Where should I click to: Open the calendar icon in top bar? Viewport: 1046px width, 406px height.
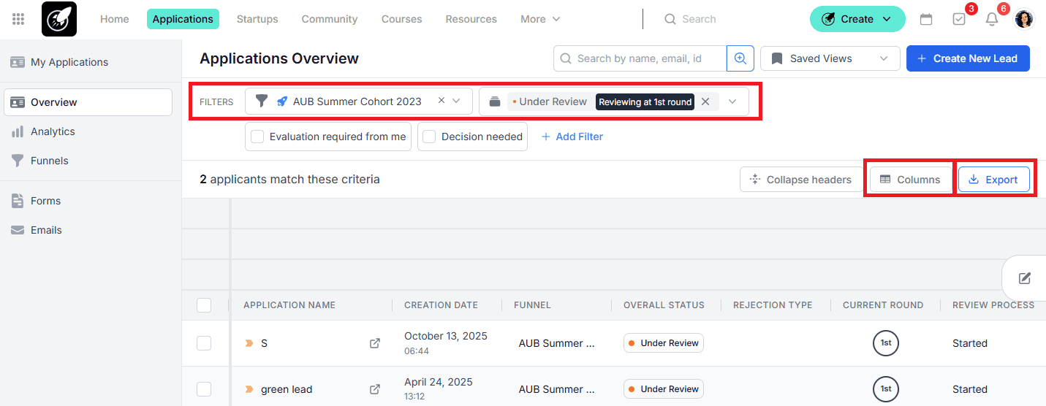click(926, 19)
